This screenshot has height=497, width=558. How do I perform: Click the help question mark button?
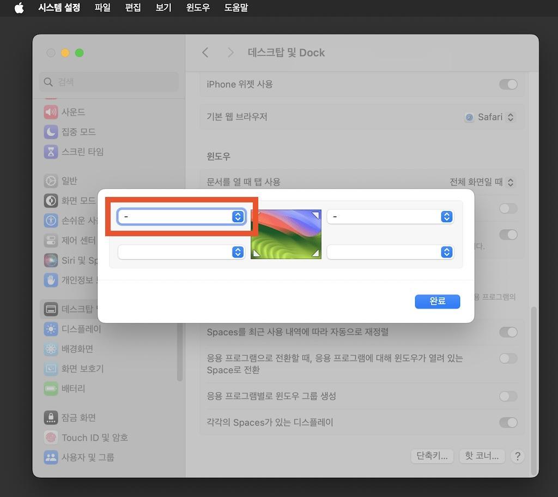[518, 456]
